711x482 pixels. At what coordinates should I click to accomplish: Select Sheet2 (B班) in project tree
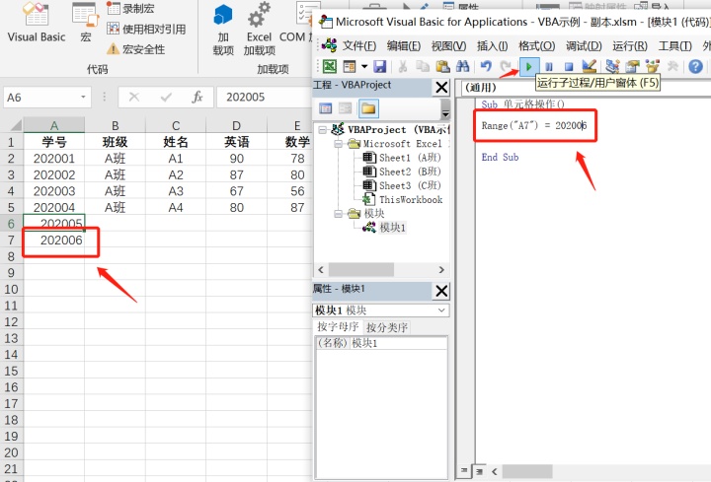pos(402,172)
